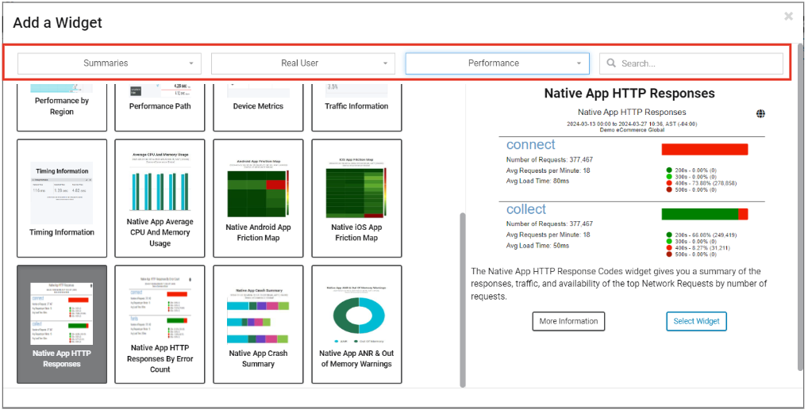
Task: Open the Summaries dropdown
Action: (109, 63)
